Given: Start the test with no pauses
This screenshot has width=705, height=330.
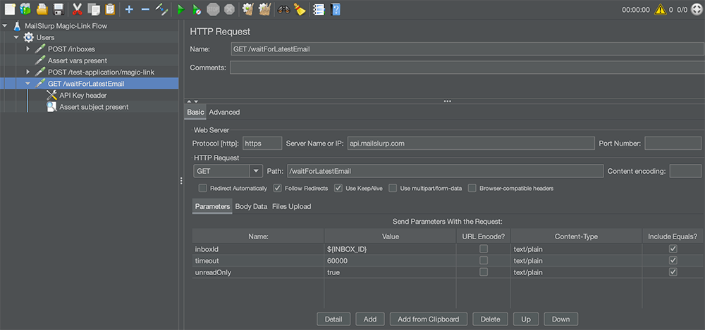Looking at the screenshot, I should click(x=197, y=9).
